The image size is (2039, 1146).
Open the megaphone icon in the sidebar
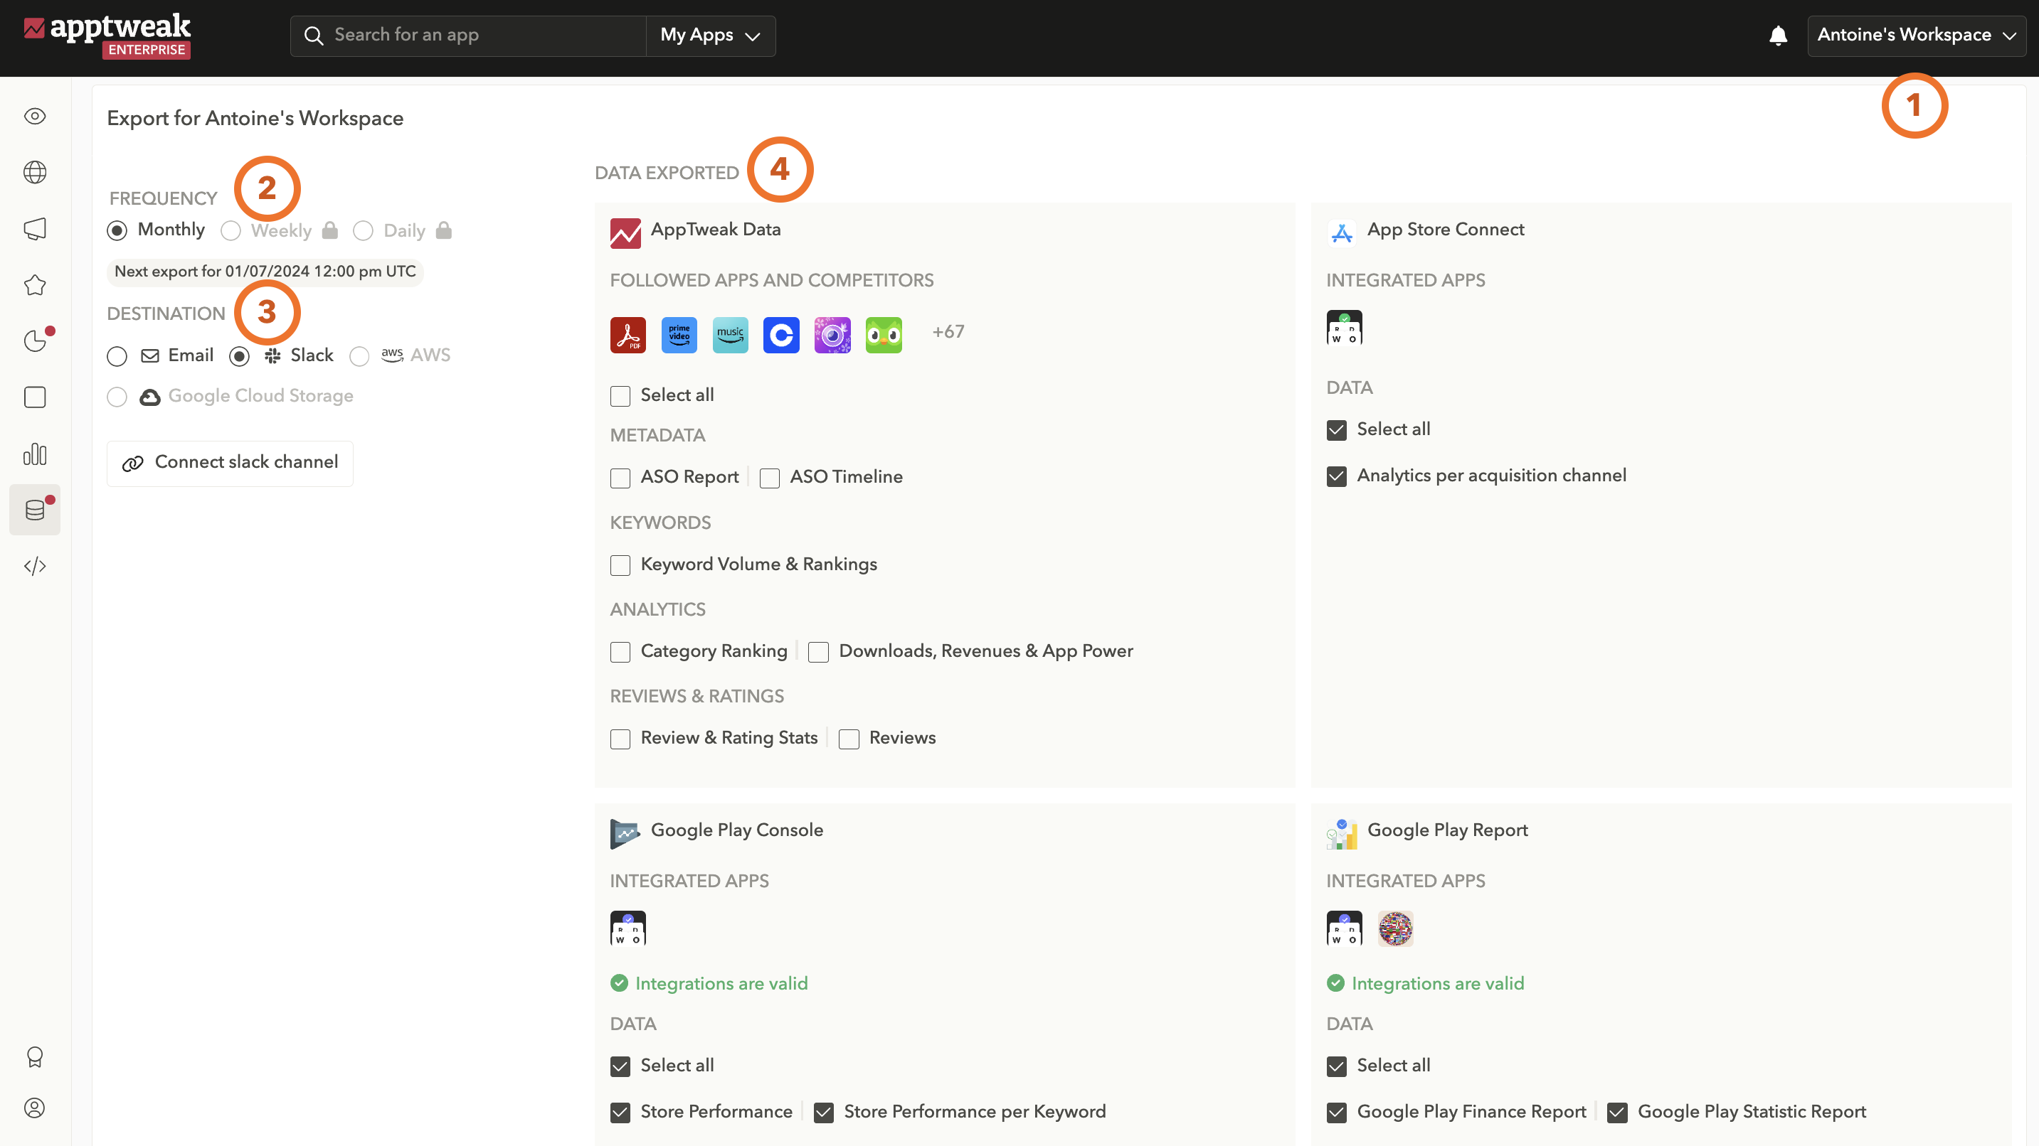[x=35, y=230]
